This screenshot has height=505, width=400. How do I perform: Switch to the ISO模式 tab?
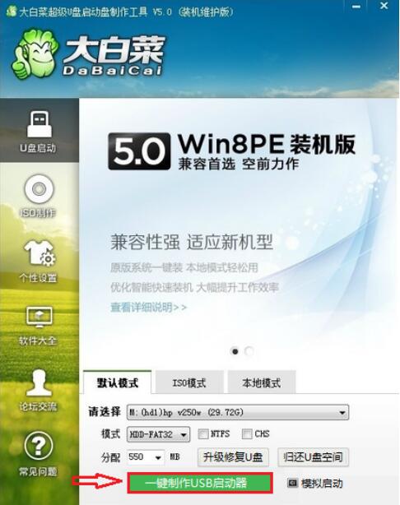click(189, 382)
